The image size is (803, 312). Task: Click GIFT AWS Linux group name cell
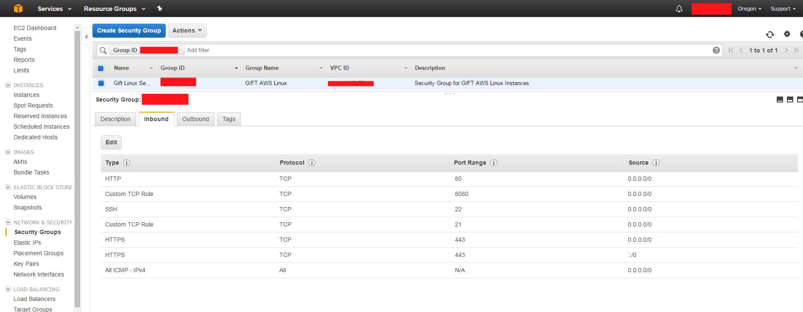pos(266,83)
